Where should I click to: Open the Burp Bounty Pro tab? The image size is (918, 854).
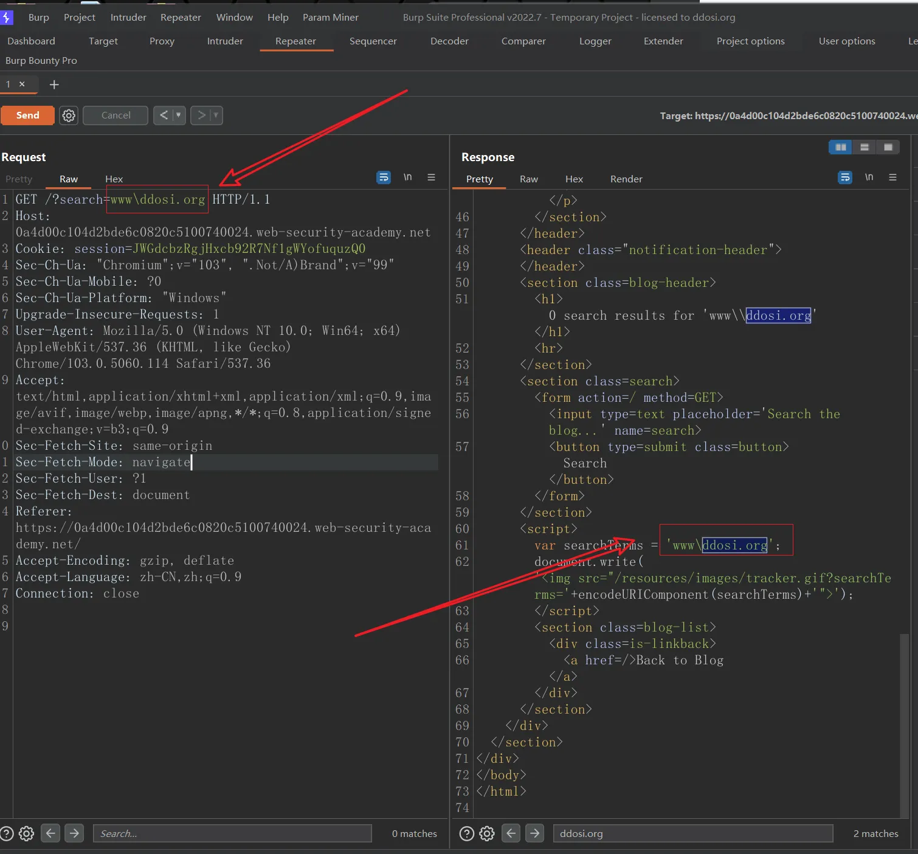[x=41, y=60]
